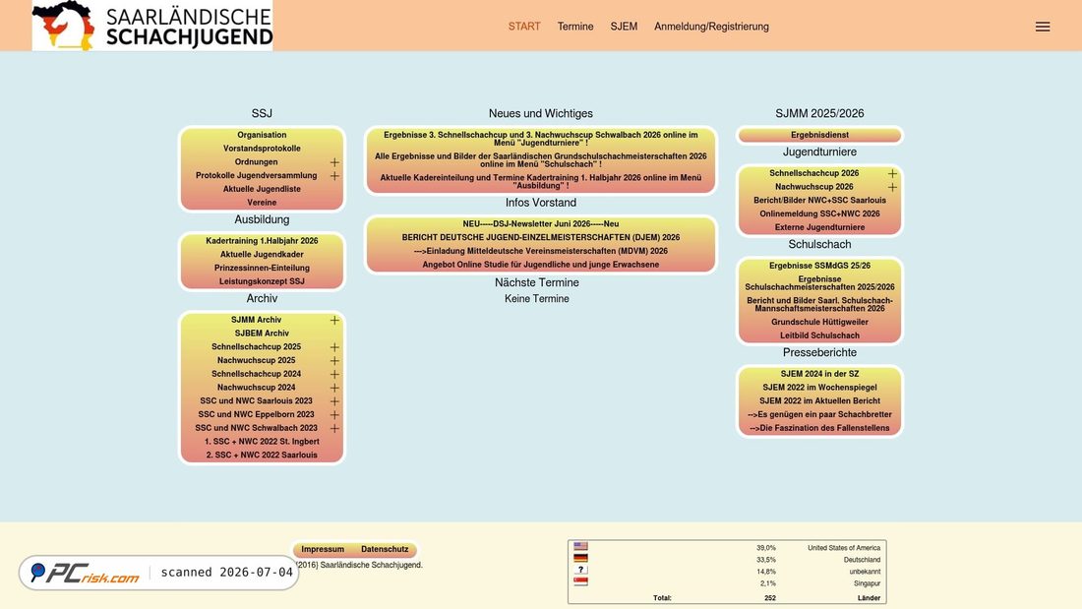Open Grundschulschachmeisterschaften 2026 results news
This screenshot has width=1082, height=609.
(540, 160)
